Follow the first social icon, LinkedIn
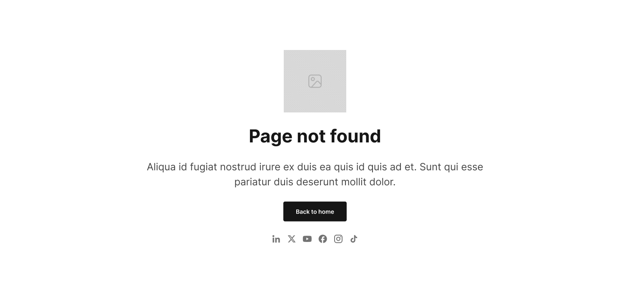This screenshot has height=294, width=630. [x=276, y=239]
